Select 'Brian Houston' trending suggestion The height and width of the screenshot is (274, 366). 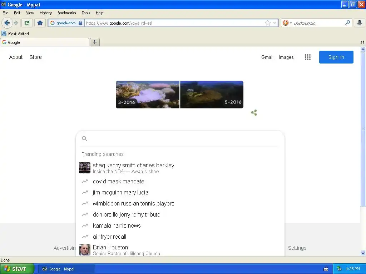180,250
